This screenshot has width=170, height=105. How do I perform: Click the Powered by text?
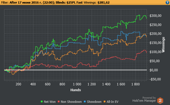pos(149,98)
